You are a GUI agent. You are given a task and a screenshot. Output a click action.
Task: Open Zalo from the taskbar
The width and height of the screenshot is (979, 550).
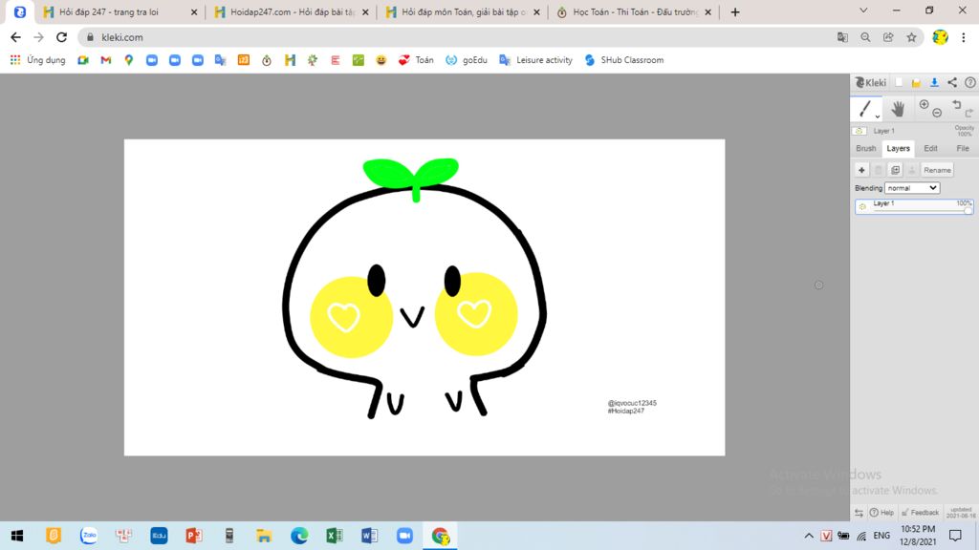coord(89,536)
